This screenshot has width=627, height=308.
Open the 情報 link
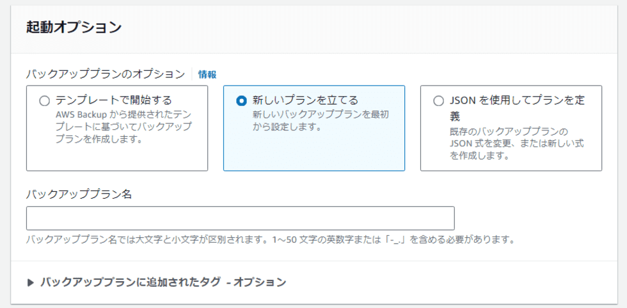(207, 74)
